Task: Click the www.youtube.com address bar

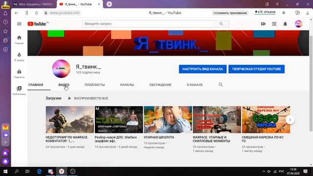Action: pyautogui.click(x=65, y=13)
